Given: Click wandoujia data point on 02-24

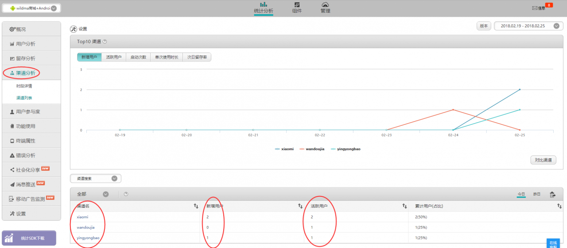Looking at the screenshot, I should pos(453,109).
